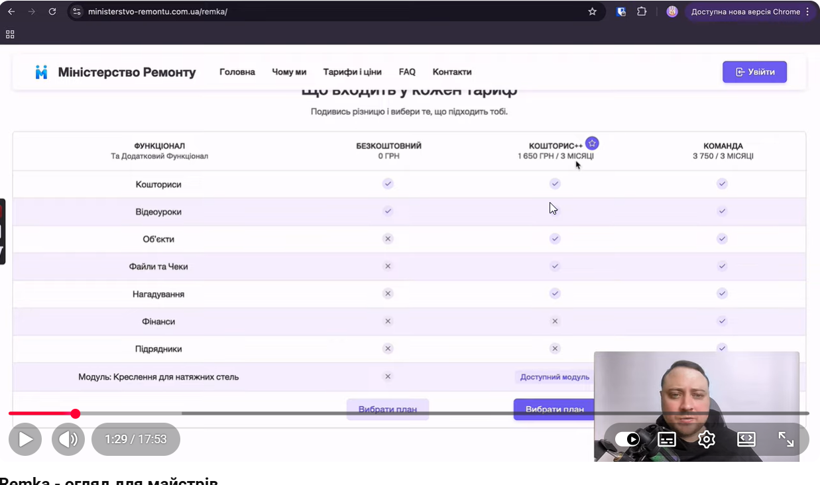The height and width of the screenshot is (485, 820).
Task: Click the 3 750 / 3 МІСЯЦІ price
Action: [723, 156]
